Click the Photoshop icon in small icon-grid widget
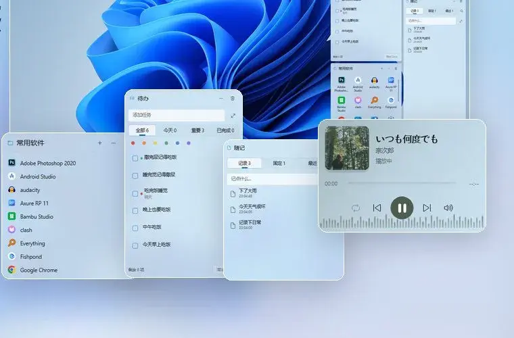Image resolution: width=514 pixels, height=338 pixels. [342, 80]
